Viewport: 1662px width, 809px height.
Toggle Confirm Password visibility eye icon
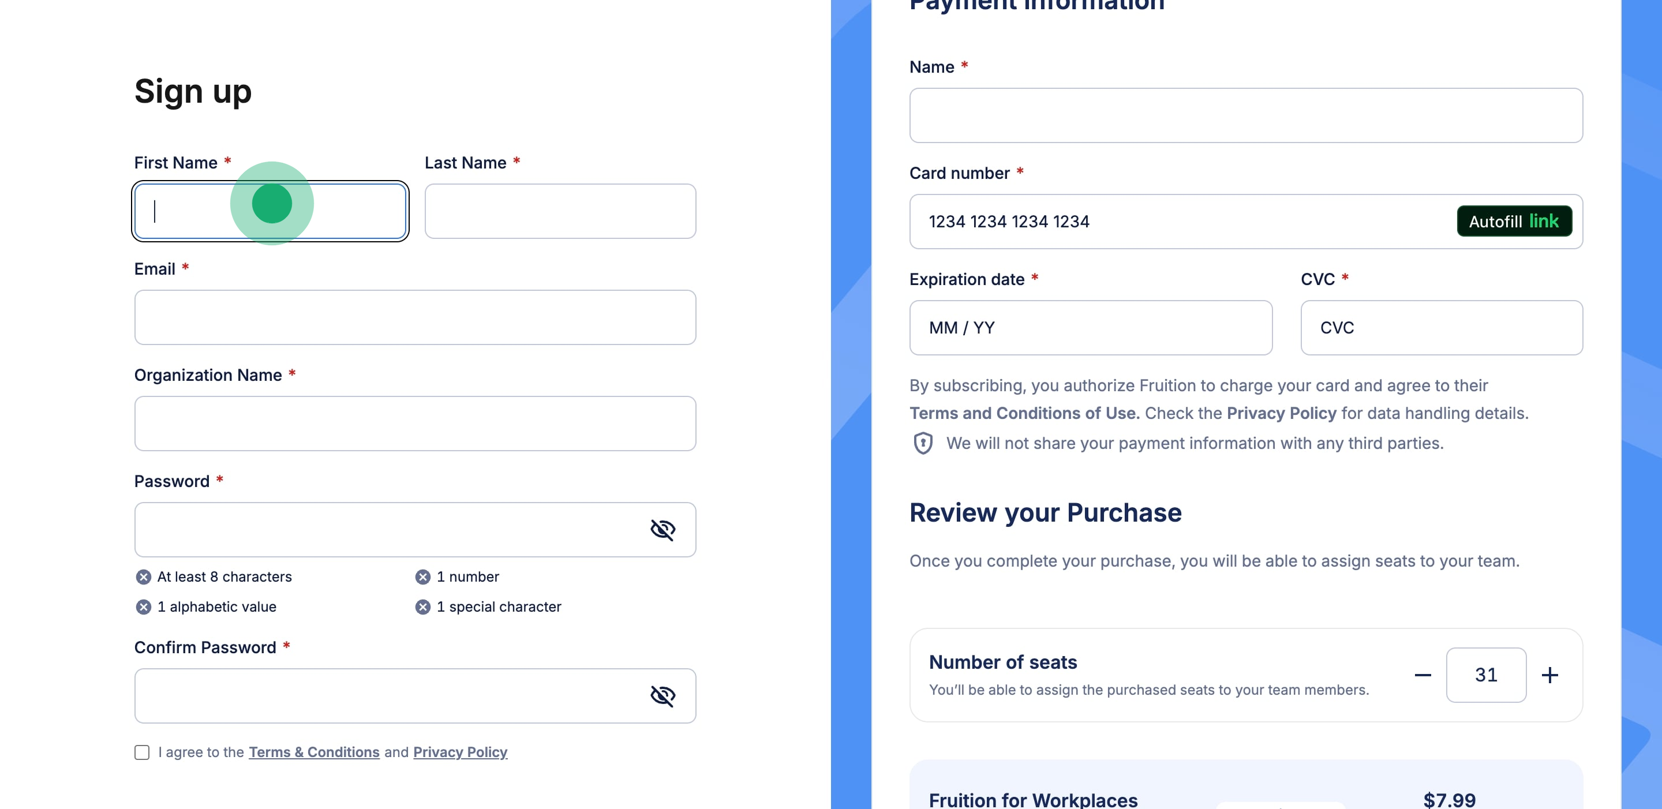[662, 695]
